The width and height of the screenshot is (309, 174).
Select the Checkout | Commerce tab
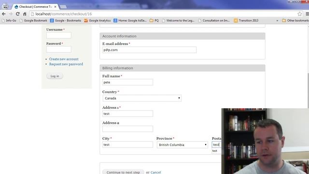pyautogui.click(x=35, y=7)
